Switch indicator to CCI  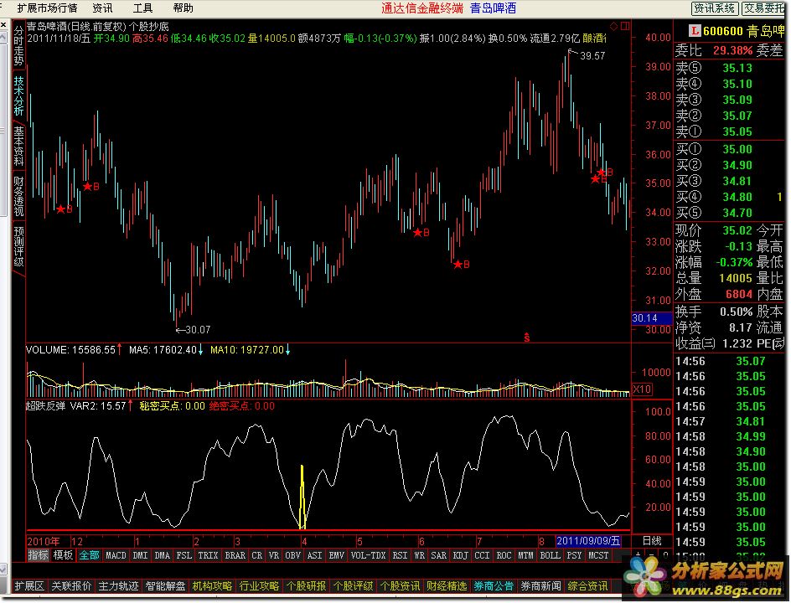tap(482, 555)
